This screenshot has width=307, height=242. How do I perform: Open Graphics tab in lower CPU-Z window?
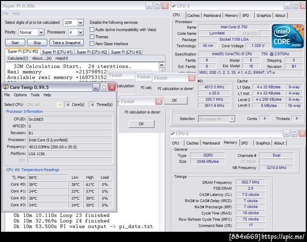pyautogui.click(x=262, y=143)
